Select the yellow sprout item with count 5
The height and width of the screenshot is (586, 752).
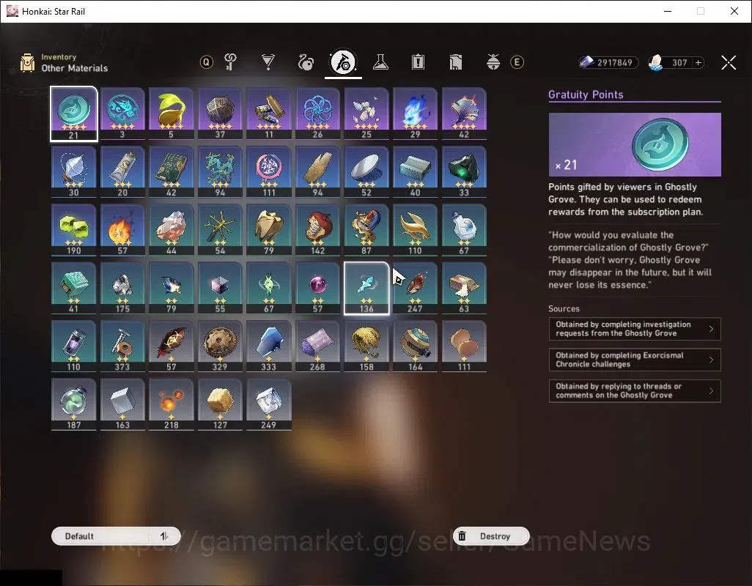coord(172,114)
